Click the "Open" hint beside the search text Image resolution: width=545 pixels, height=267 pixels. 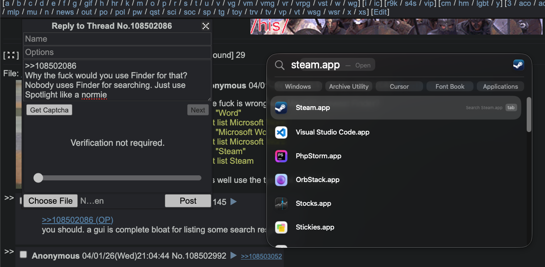pyautogui.click(x=363, y=65)
